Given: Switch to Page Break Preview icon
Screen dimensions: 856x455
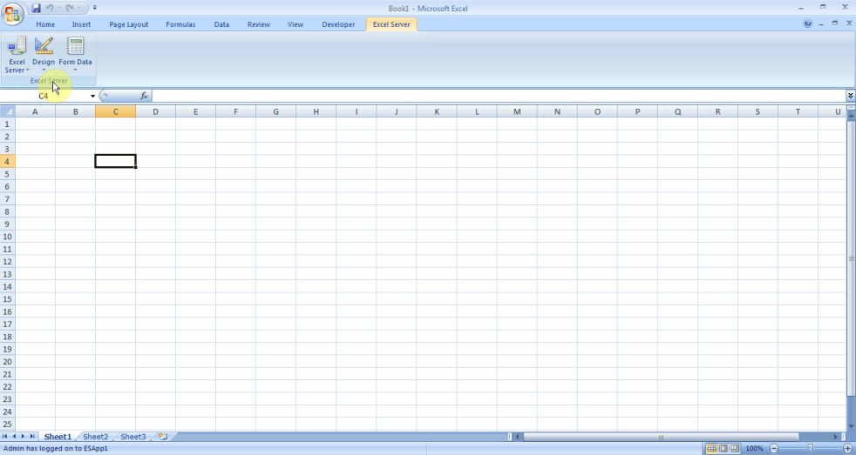Looking at the screenshot, I should 736,448.
